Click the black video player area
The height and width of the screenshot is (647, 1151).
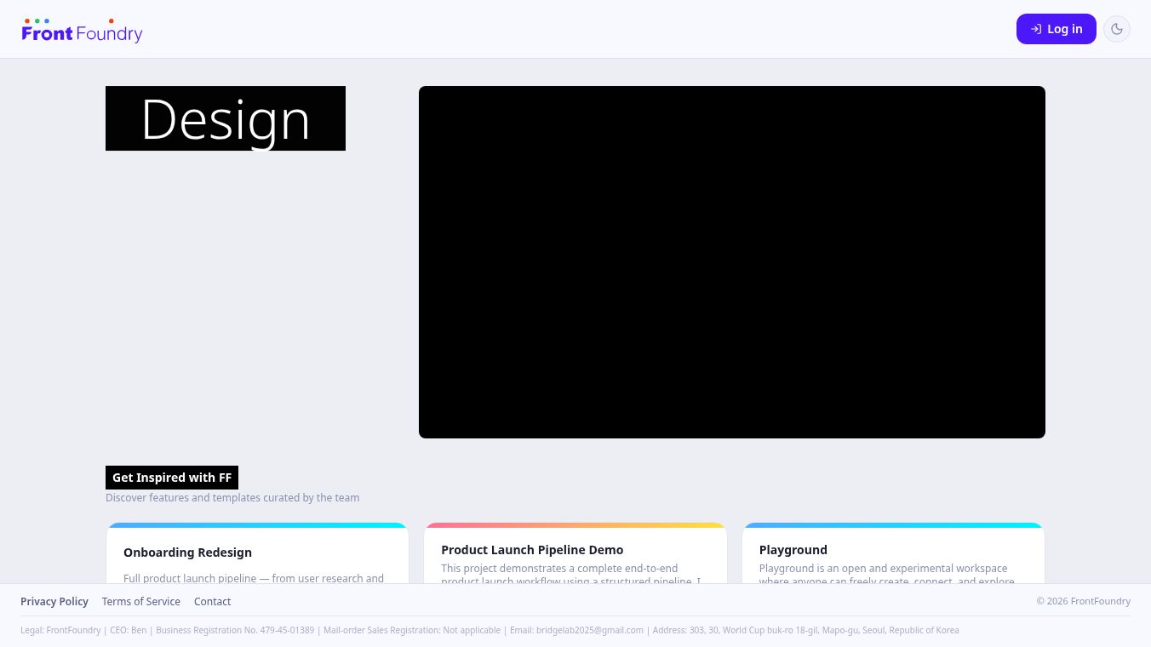pyautogui.click(x=732, y=262)
